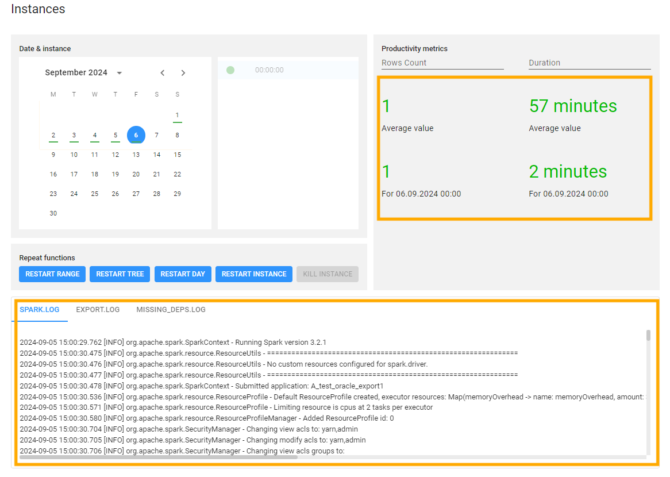This screenshot has height=477, width=670.
Task: Open the MISSING_DEPS.LOG tab
Action: 171,310
